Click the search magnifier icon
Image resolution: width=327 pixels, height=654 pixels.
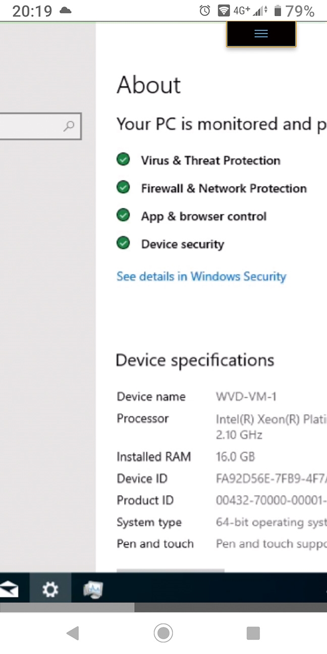tap(69, 126)
